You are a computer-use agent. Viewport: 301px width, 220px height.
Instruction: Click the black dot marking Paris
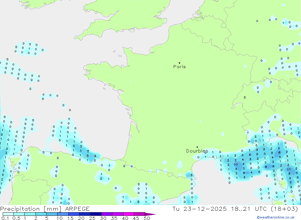[179, 63]
